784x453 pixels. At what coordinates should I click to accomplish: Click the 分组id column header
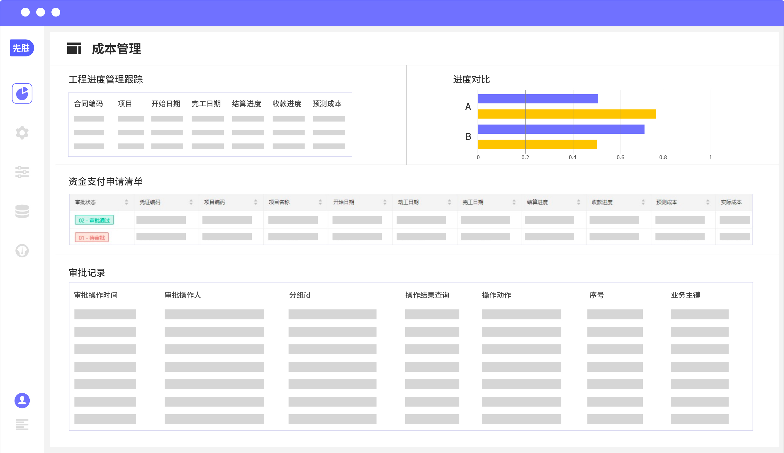[300, 295]
